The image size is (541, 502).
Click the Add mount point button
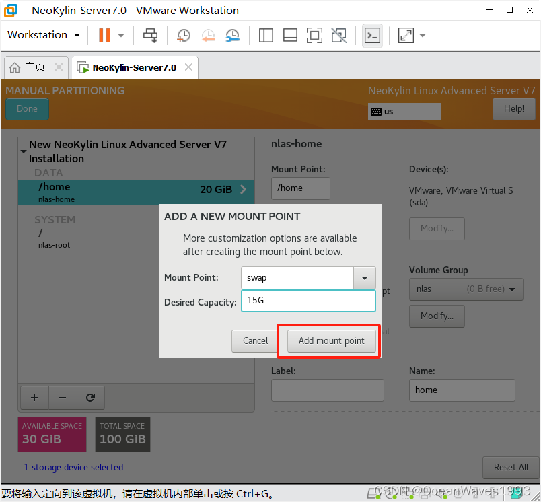tap(331, 341)
